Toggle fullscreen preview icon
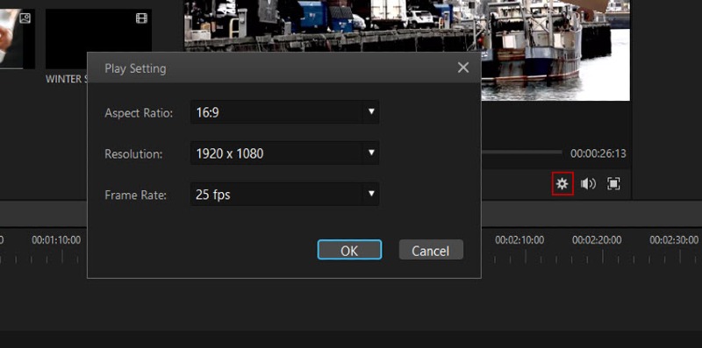 pyautogui.click(x=613, y=183)
